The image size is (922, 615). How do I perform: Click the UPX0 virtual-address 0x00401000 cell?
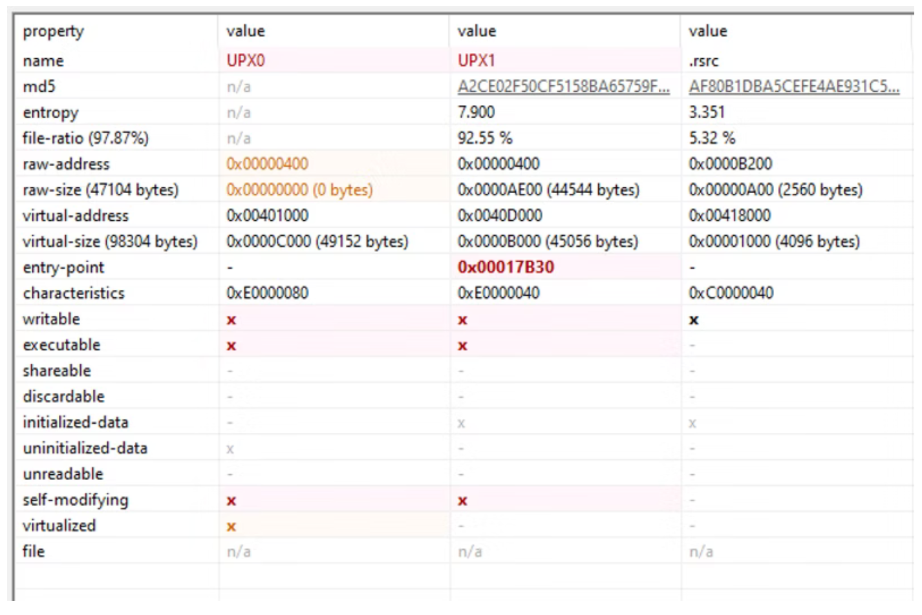pyautogui.click(x=267, y=216)
